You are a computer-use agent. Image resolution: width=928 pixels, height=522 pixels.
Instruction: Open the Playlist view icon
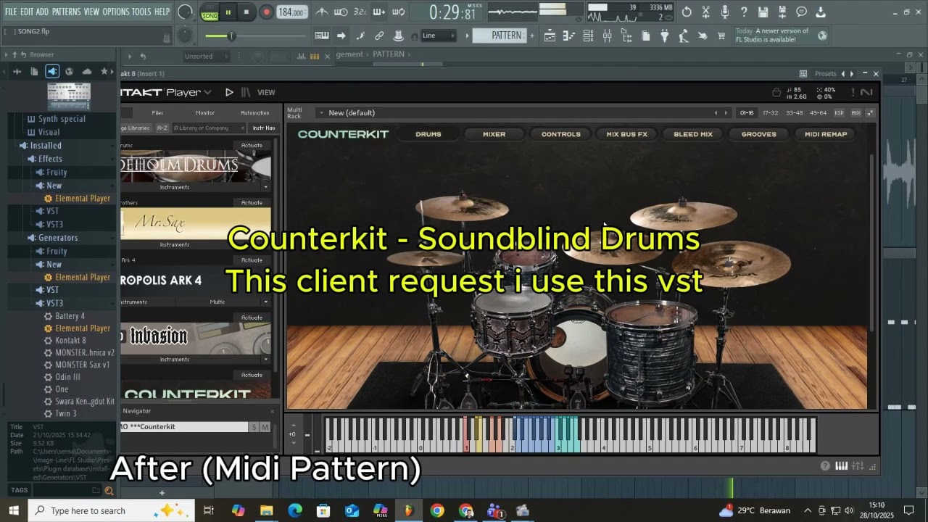coord(550,36)
